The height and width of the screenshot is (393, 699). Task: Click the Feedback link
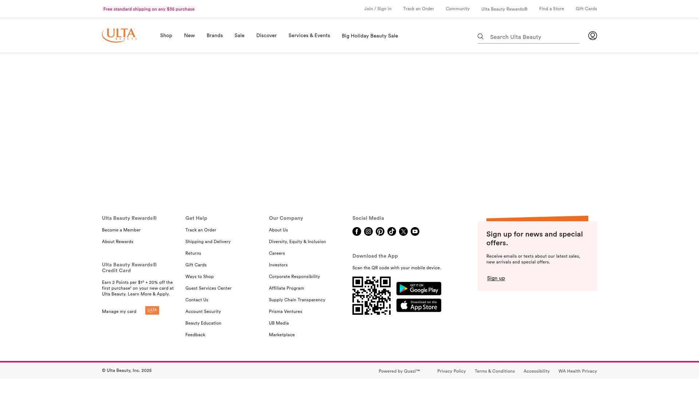[195, 335]
